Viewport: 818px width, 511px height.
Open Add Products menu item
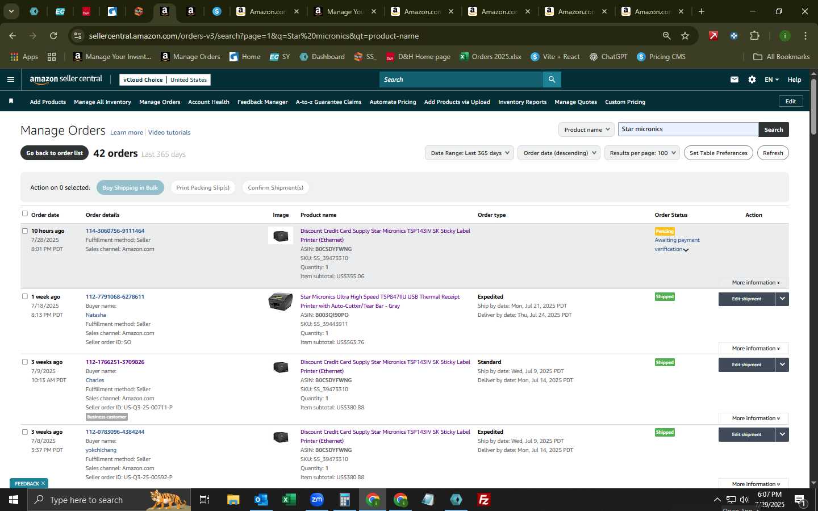point(48,102)
